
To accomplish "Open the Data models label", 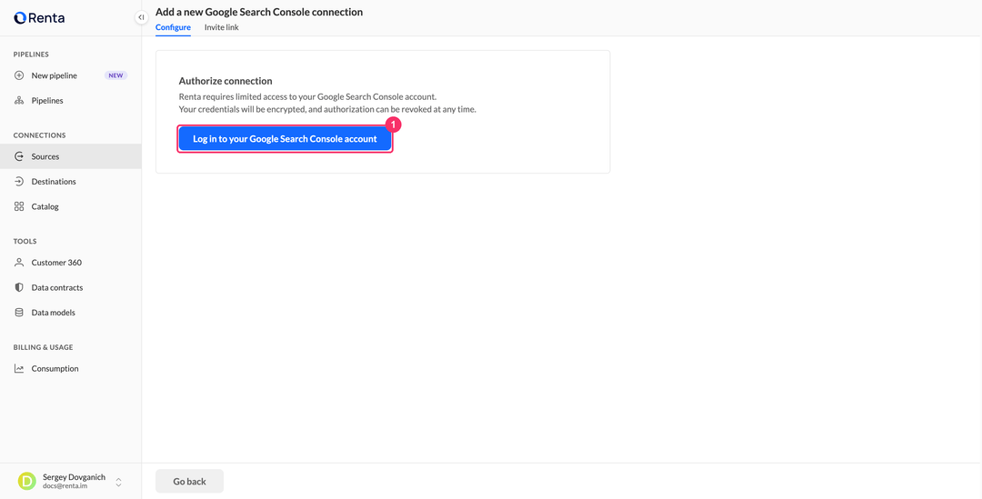I will coord(54,313).
